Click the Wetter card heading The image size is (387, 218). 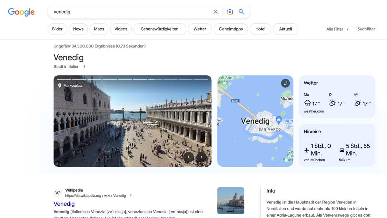pos(311,83)
